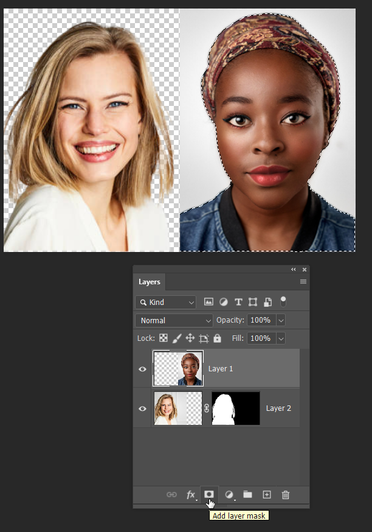Viewport: 372px width, 532px height.
Task: Filter for pixel layers
Action: pos(208,302)
